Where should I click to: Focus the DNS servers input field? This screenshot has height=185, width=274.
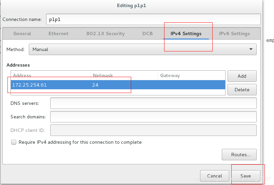click(x=153, y=103)
